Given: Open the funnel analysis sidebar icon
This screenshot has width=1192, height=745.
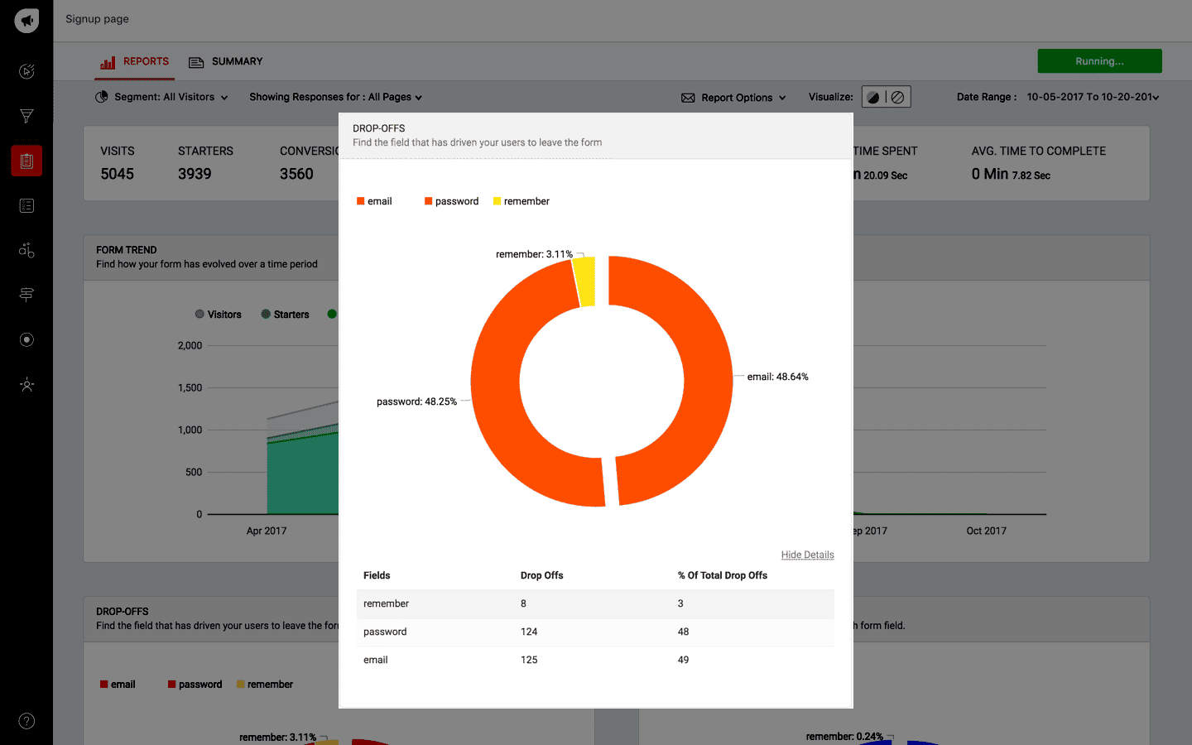Looking at the screenshot, I should coord(26,116).
